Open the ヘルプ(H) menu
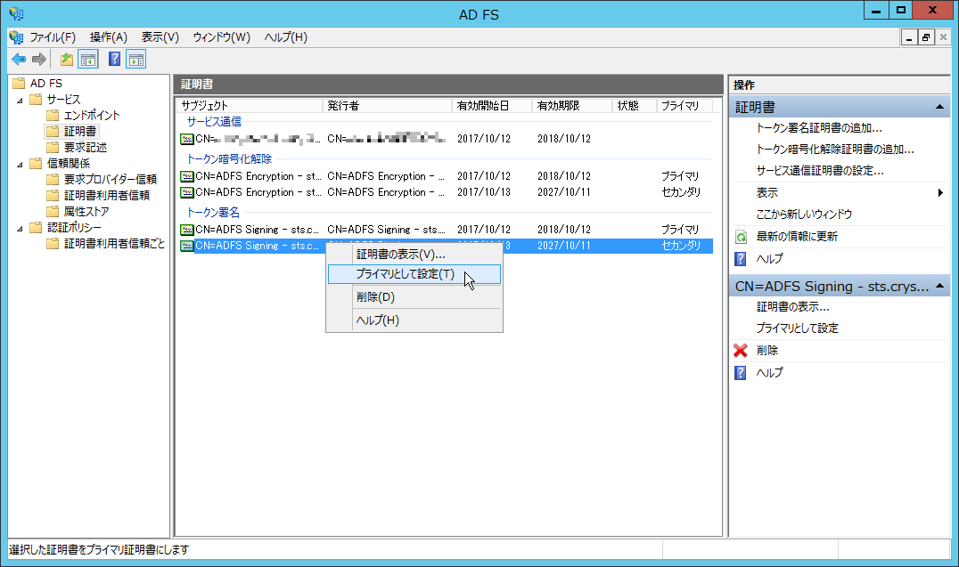Screen dimensions: 959x567 coord(285,37)
